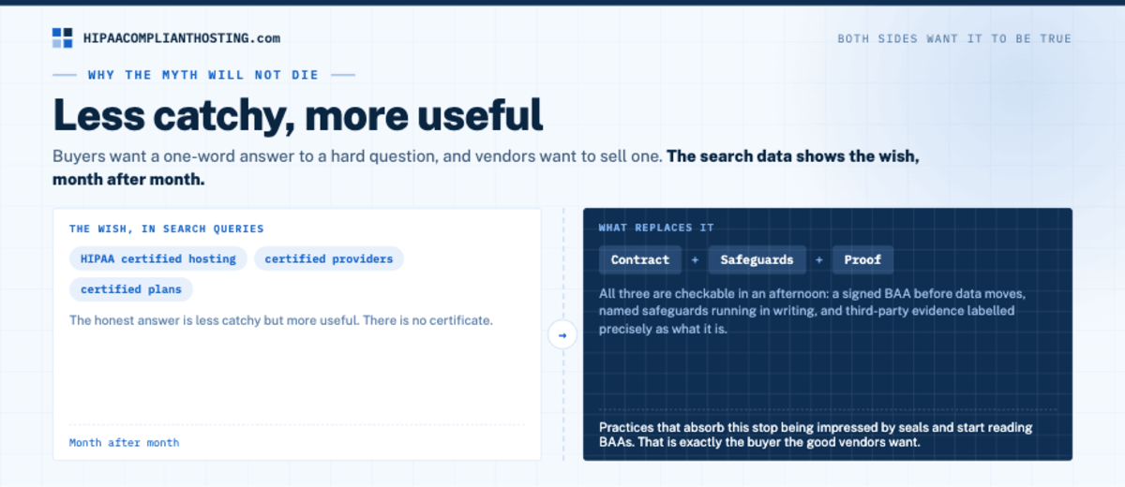Click the plus sign between Contract and Safeguards
Image resolution: width=1125 pixels, height=487 pixels.
[x=695, y=259]
